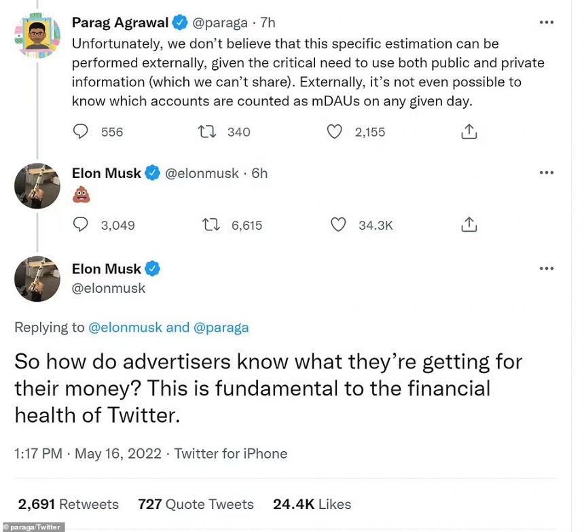View the 24.4K Likes list
This screenshot has width=584, height=532.
(x=312, y=504)
